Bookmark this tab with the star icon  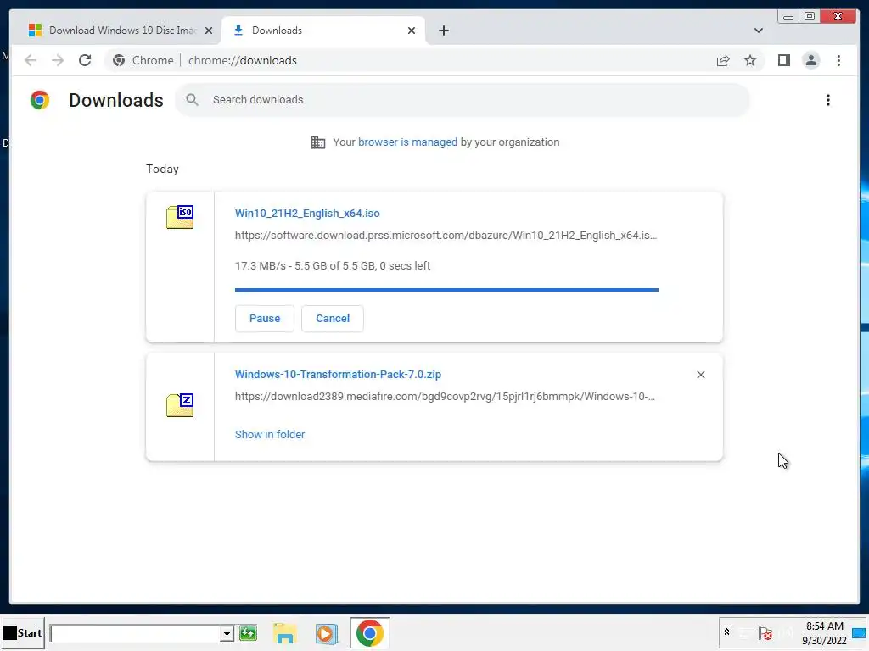coord(750,60)
